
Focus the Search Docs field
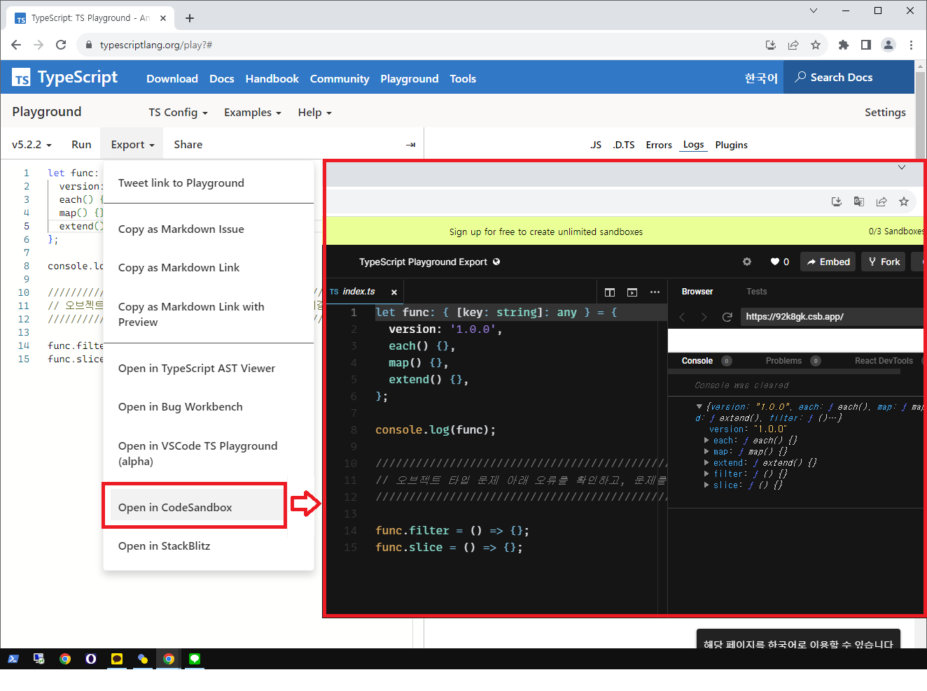[849, 77]
